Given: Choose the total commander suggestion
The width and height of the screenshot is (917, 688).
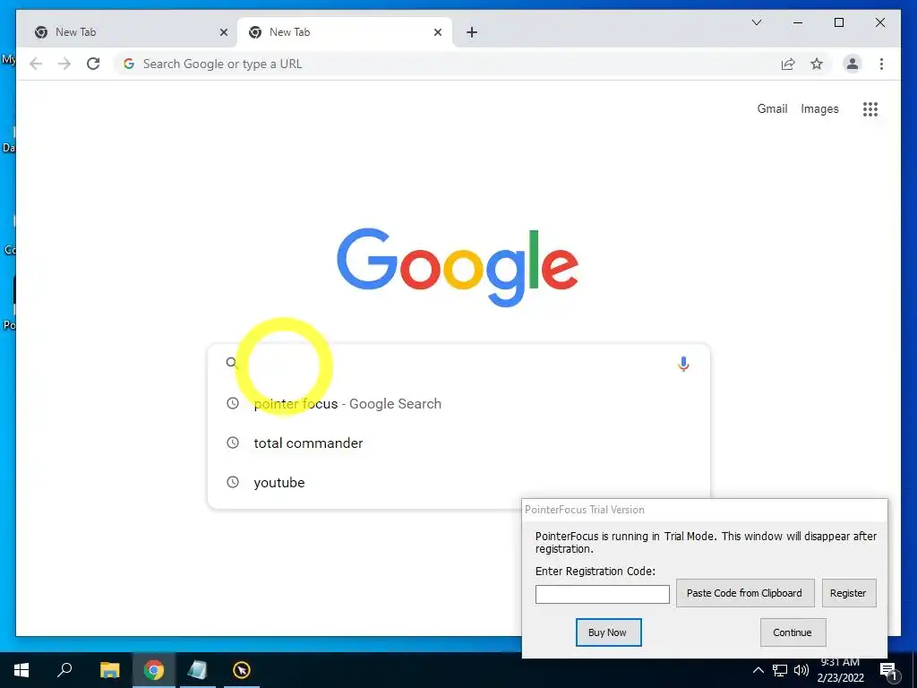Looking at the screenshot, I should (x=458, y=443).
